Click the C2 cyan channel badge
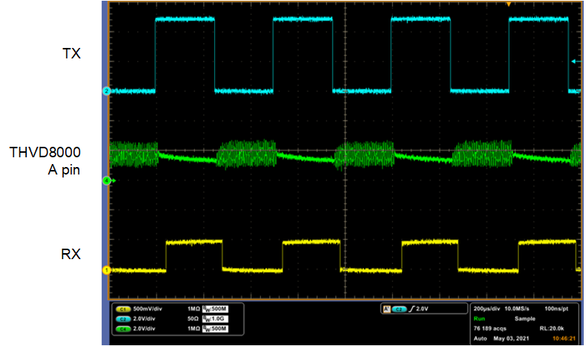The height and width of the screenshot is (346, 586). click(122, 318)
